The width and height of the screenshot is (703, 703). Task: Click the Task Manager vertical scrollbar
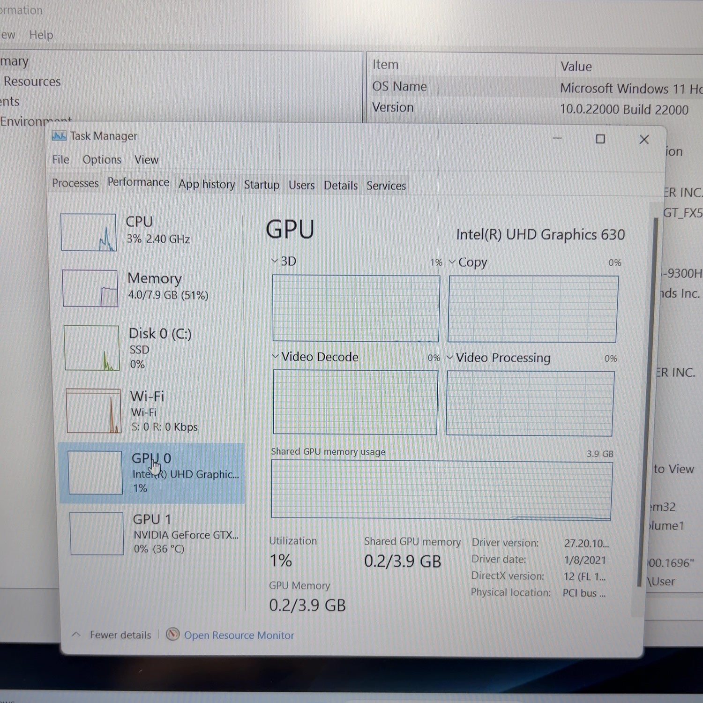pyautogui.click(x=648, y=402)
